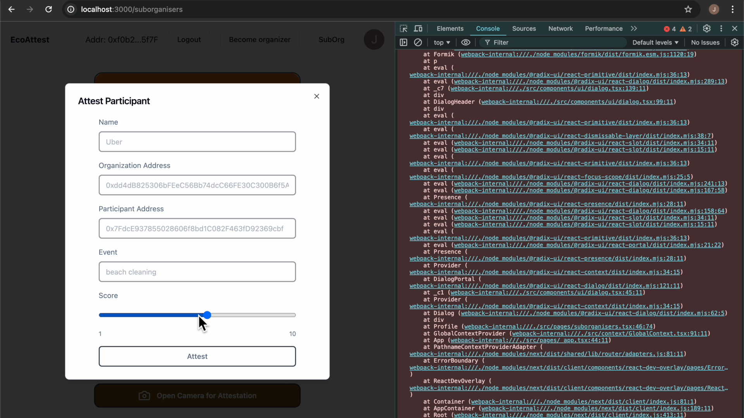Open the DevTools Elements tab
This screenshot has height=418, width=744.
(x=450, y=29)
